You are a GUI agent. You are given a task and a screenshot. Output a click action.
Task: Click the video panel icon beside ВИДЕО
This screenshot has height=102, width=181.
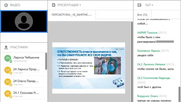point(6,5)
